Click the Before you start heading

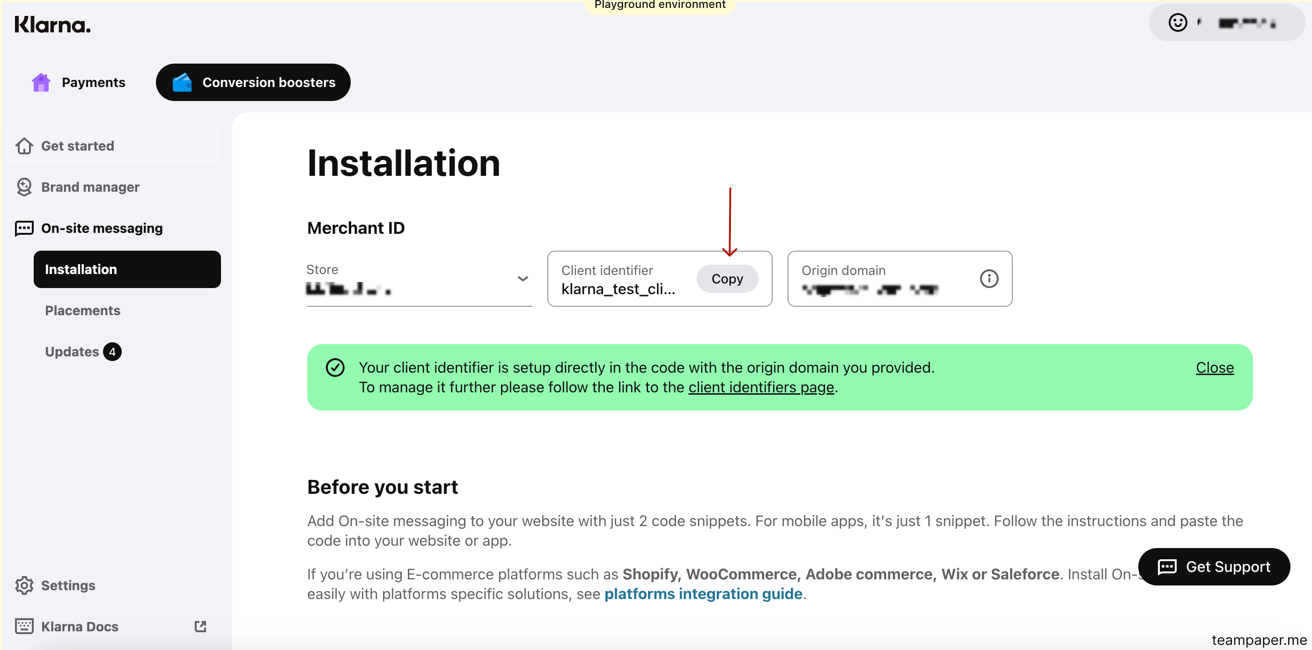(x=383, y=487)
